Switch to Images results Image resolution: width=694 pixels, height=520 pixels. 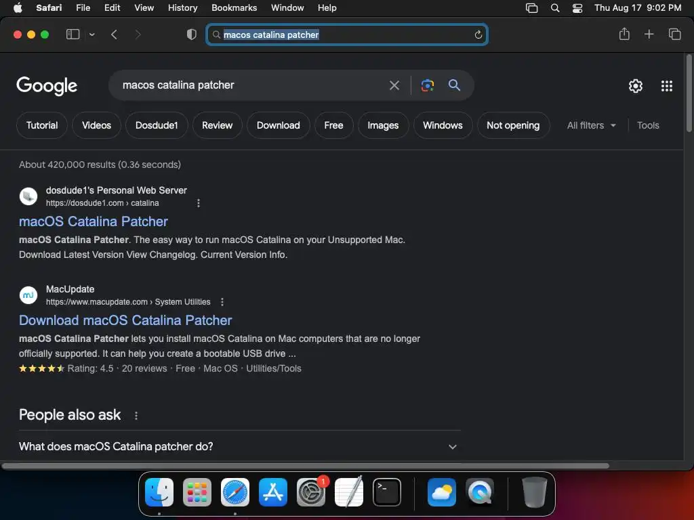pyautogui.click(x=384, y=125)
